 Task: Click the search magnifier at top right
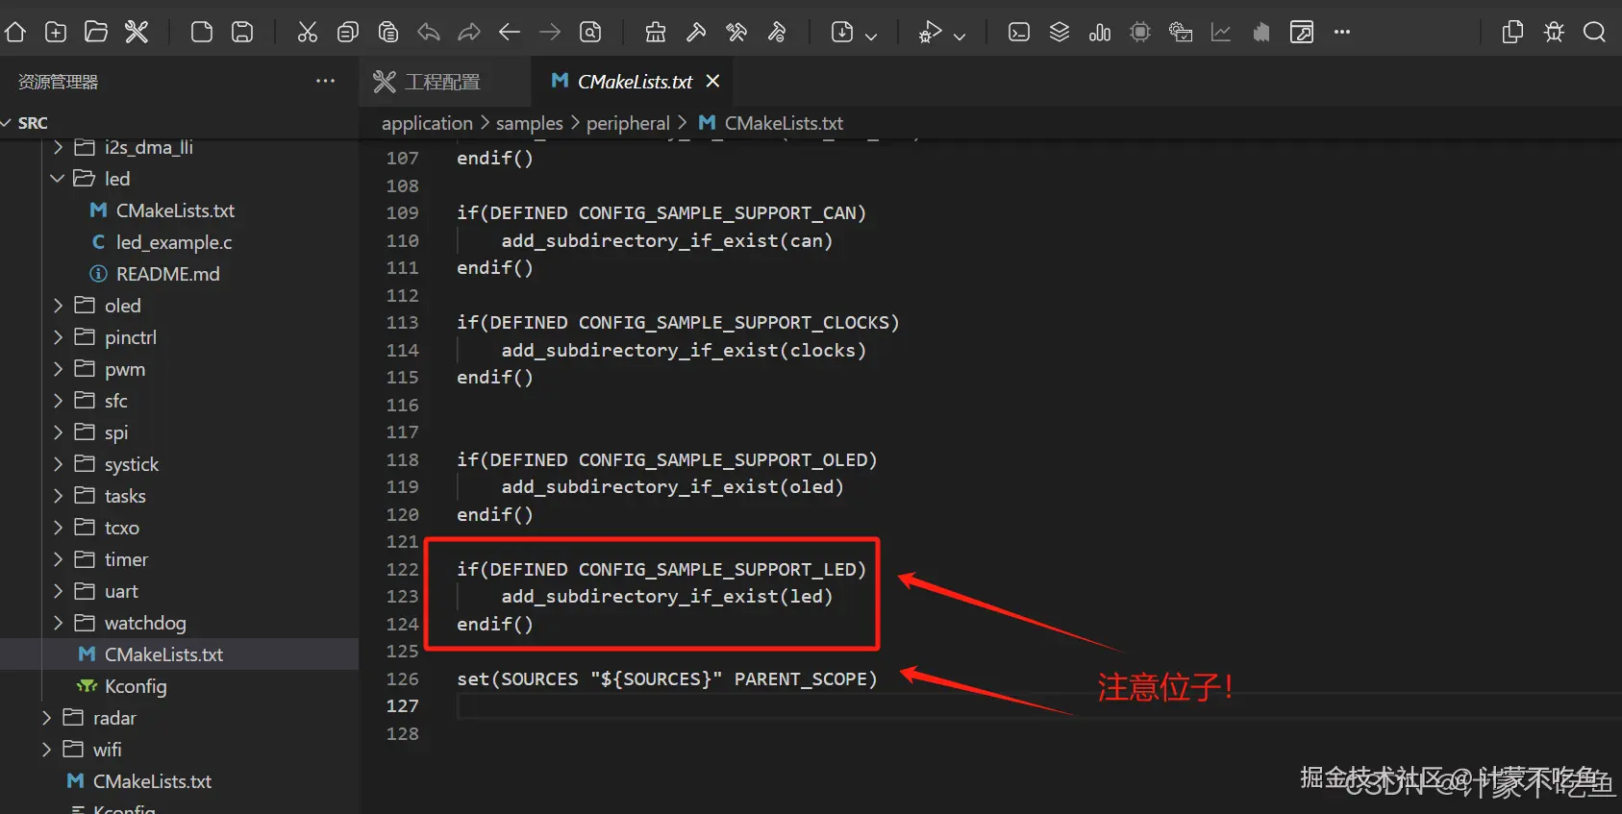1594,32
